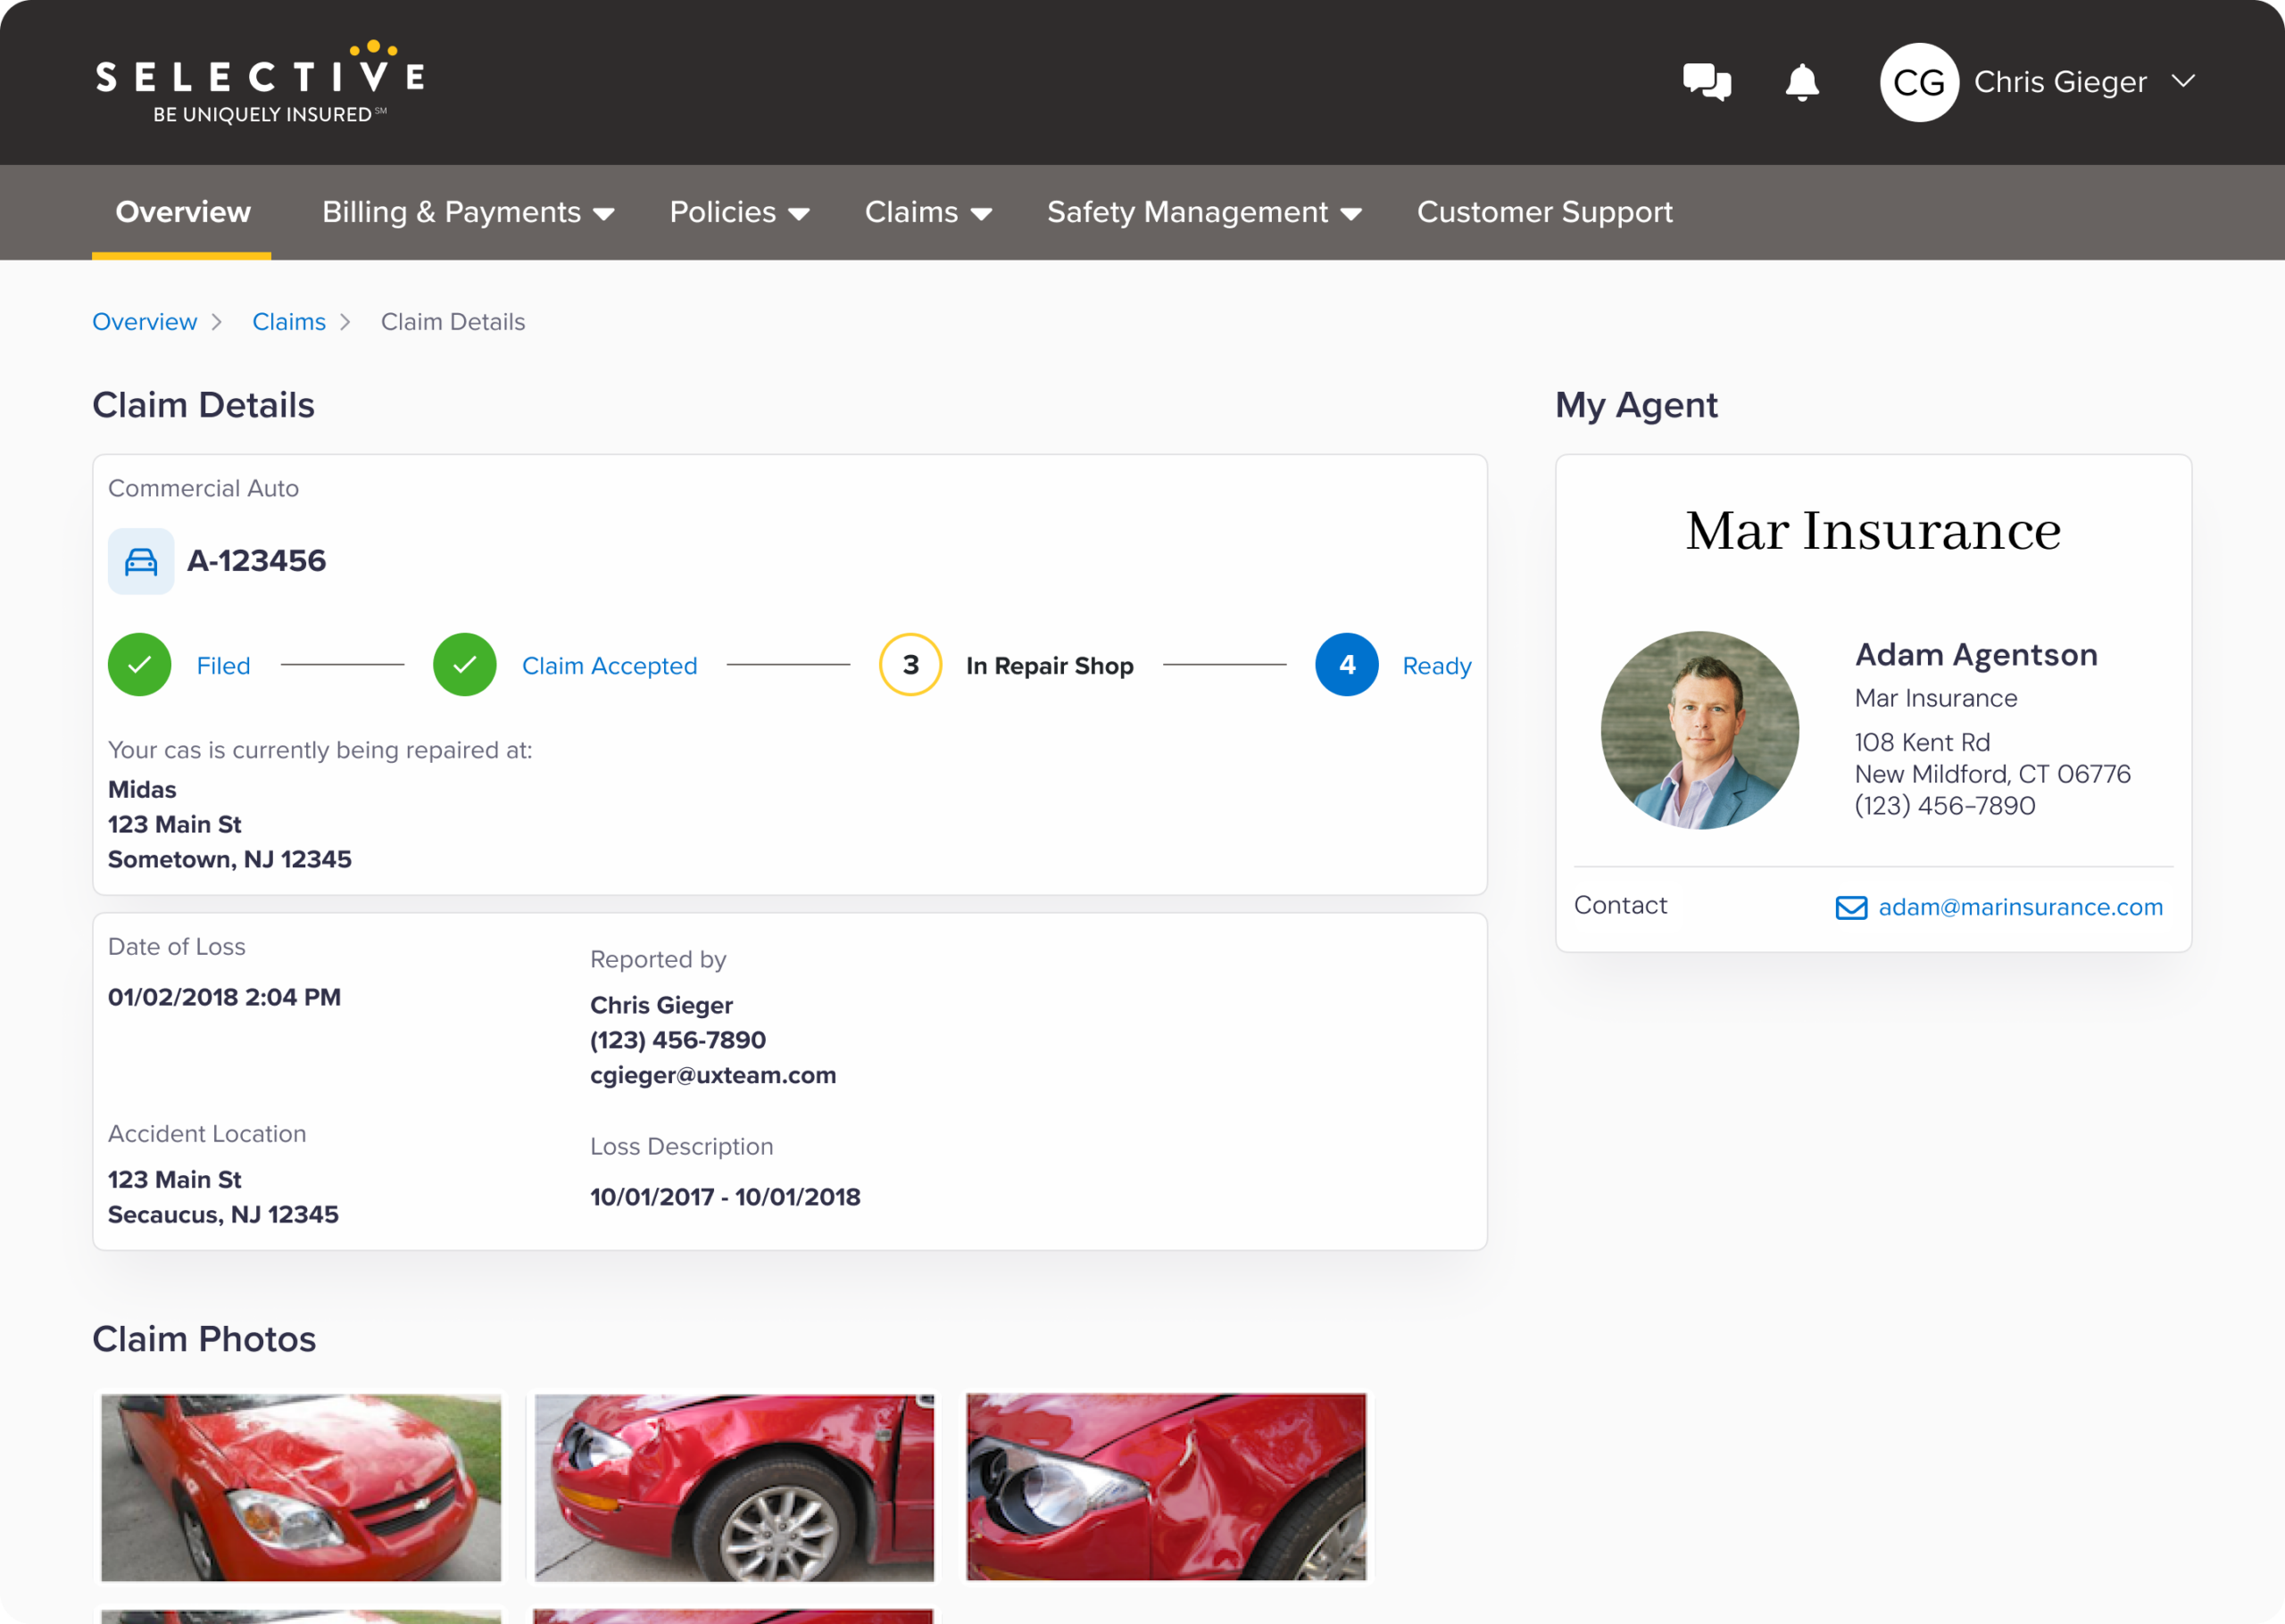The image size is (2285, 1624).
Task: Select step 4 Ready circle
Action: (1347, 665)
